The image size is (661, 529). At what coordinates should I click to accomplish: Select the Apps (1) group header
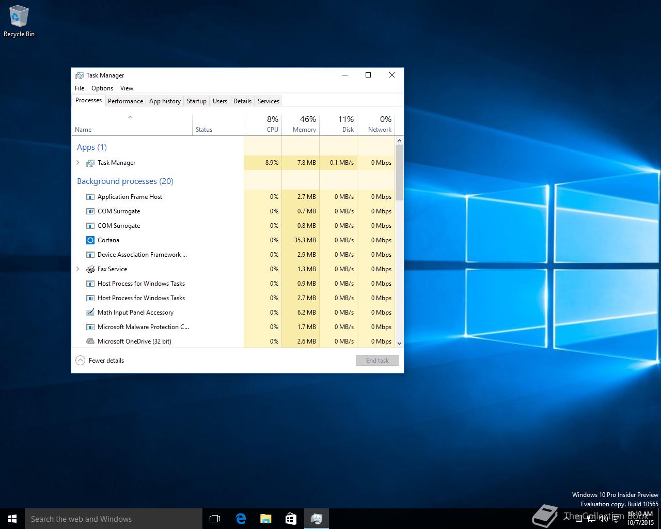(x=92, y=147)
